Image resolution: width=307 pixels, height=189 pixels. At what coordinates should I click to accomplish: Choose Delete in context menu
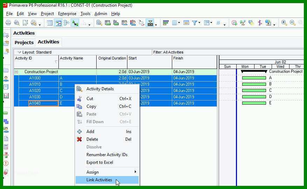(107, 139)
